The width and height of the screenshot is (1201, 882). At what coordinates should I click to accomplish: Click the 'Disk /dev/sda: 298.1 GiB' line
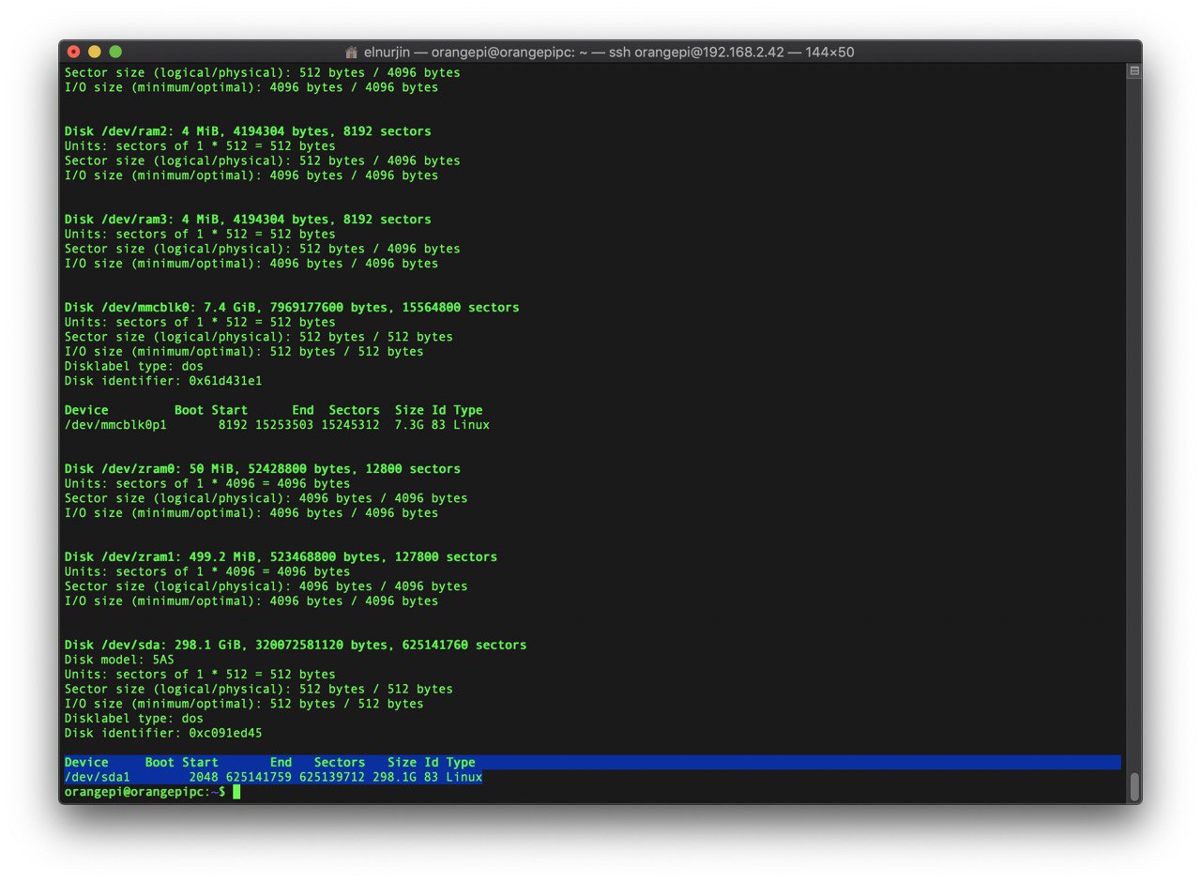(x=296, y=646)
